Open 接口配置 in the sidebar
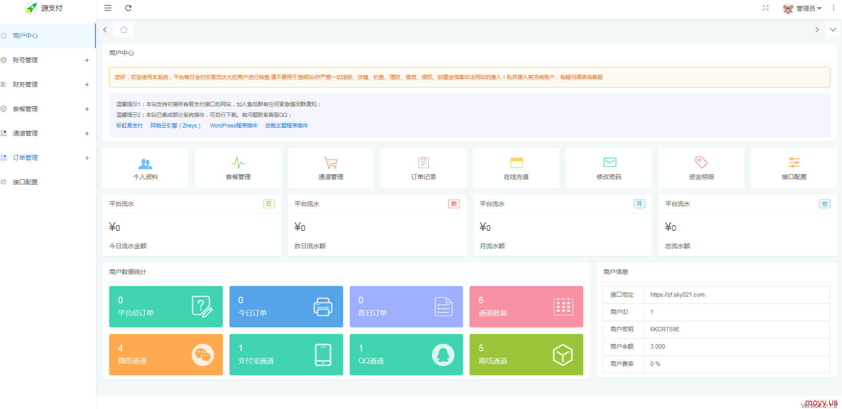The width and height of the screenshot is (842, 409). click(47, 182)
